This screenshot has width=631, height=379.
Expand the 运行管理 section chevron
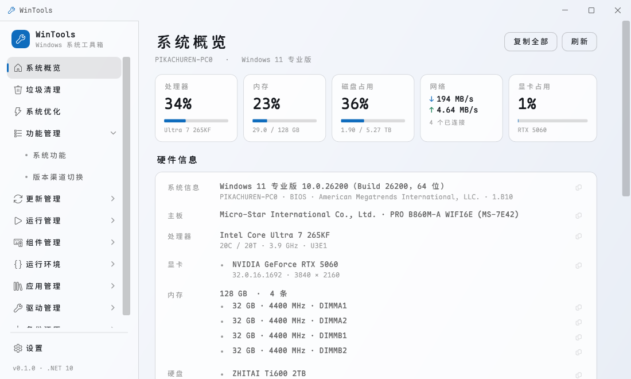tap(113, 221)
